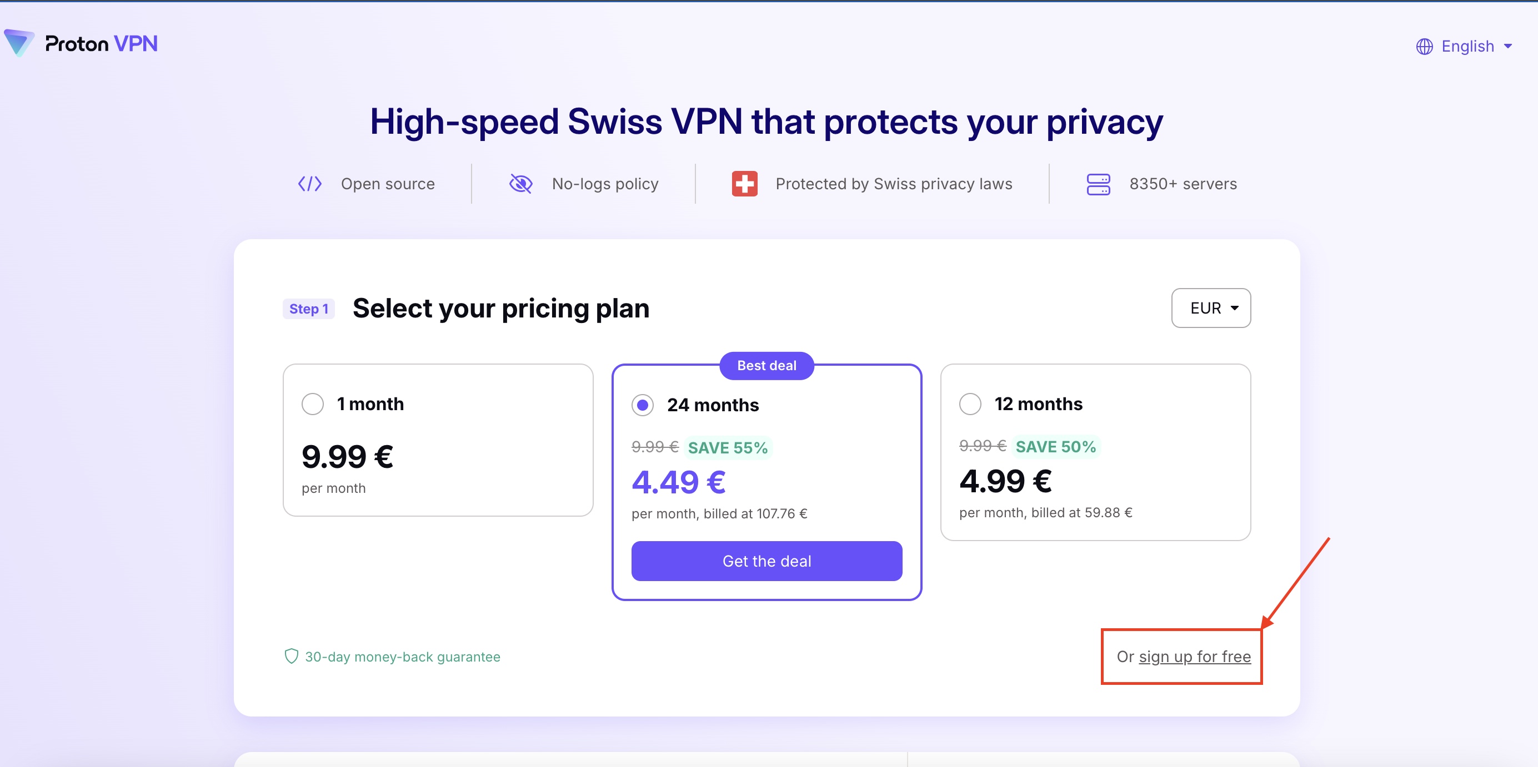Click the Best deal badge

(767, 366)
